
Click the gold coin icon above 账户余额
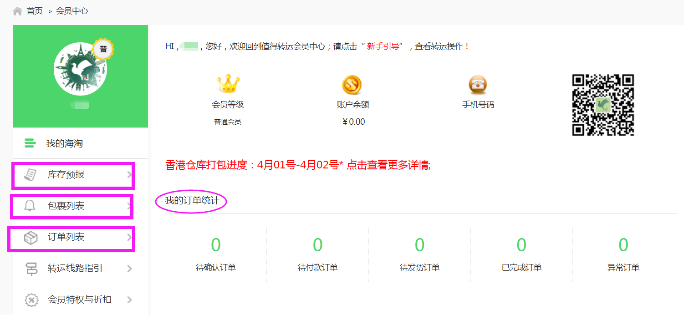[351, 85]
